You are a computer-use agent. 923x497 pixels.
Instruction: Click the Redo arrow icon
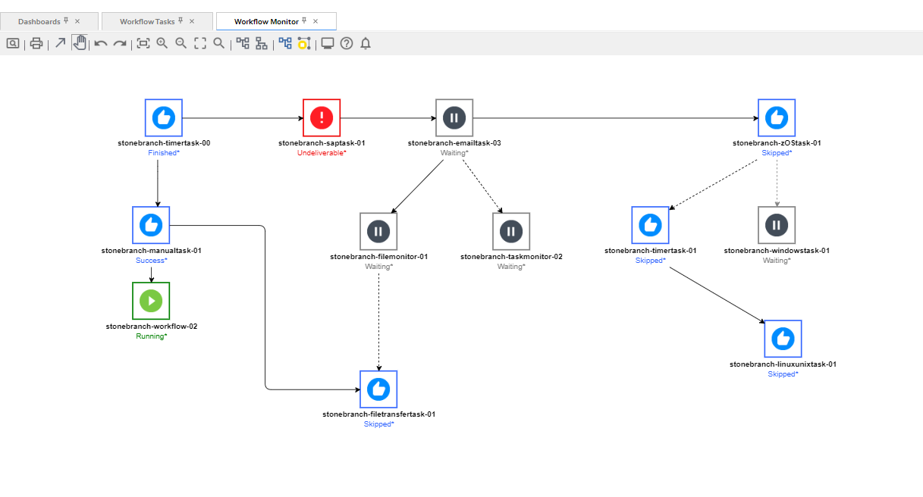(120, 44)
